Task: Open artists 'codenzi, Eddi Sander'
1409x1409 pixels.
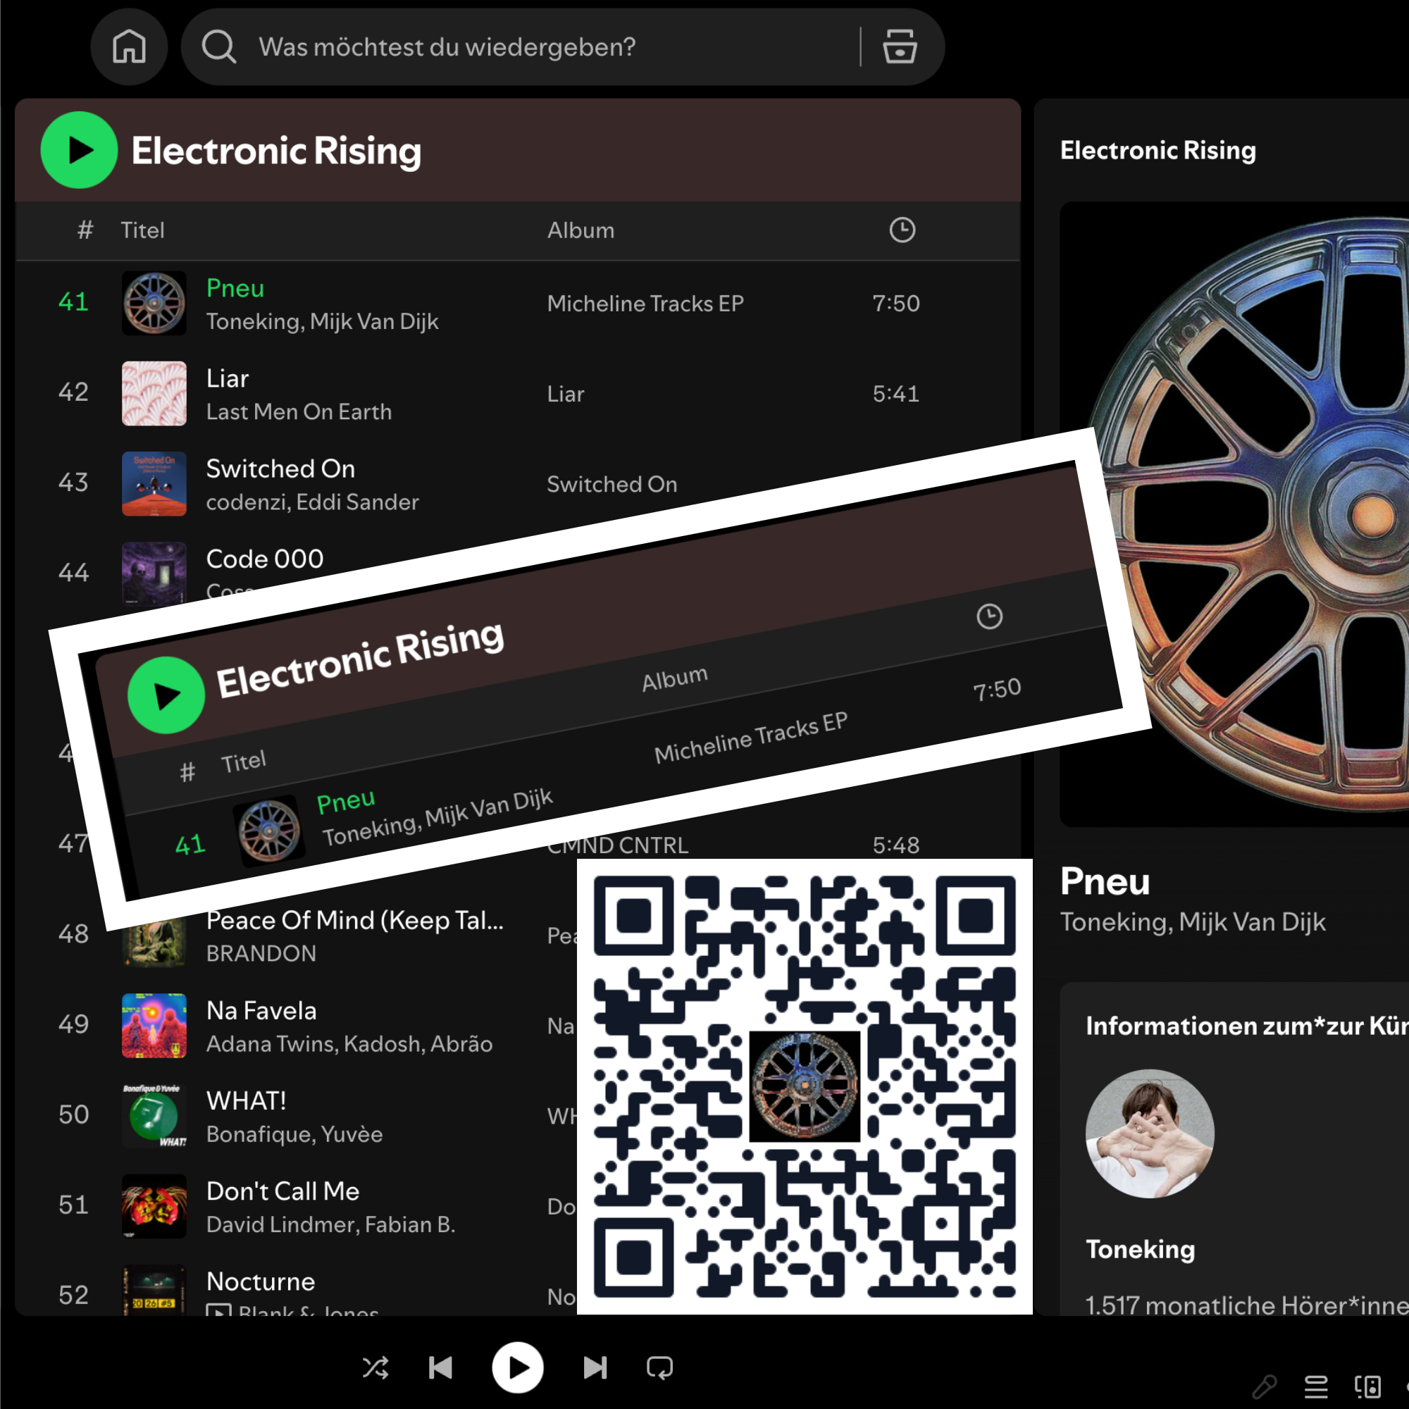Action: pos(312,502)
